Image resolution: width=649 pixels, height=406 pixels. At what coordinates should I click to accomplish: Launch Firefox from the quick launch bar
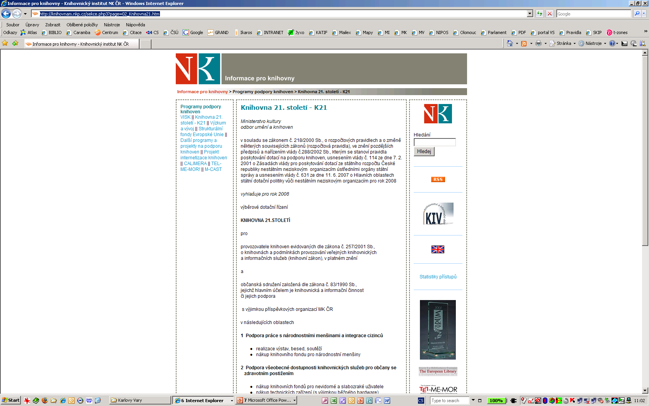click(x=45, y=400)
